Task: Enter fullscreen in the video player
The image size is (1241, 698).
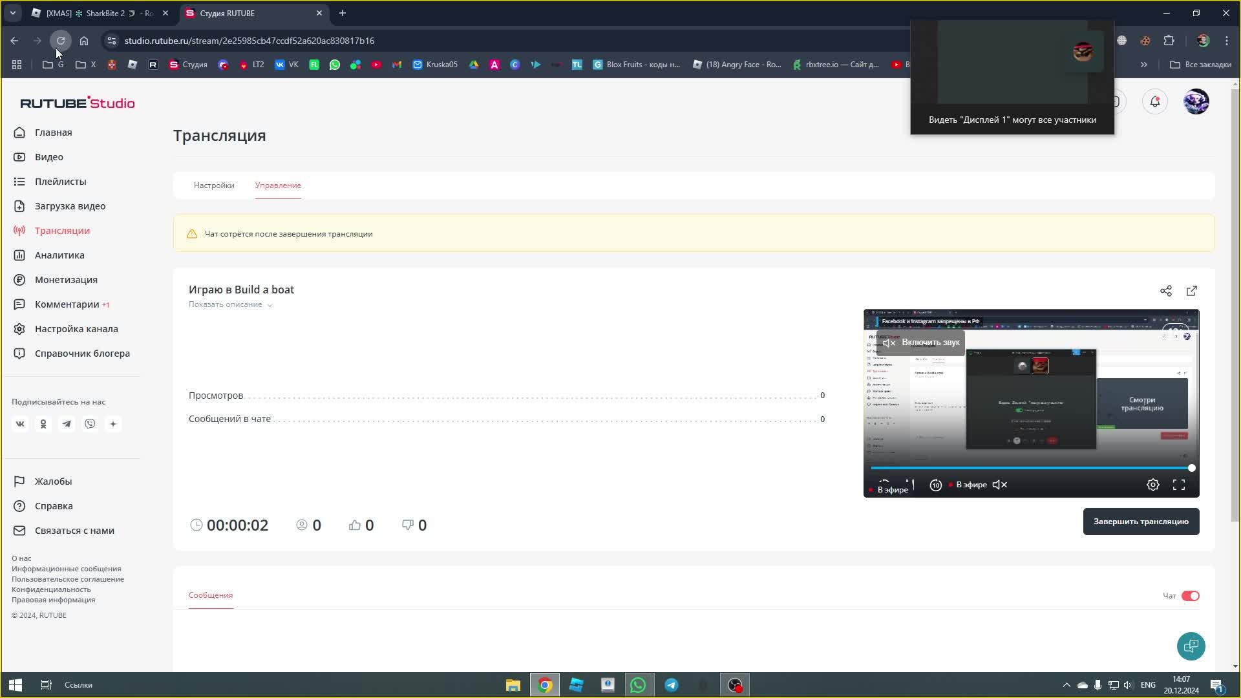Action: (x=1178, y=485)
